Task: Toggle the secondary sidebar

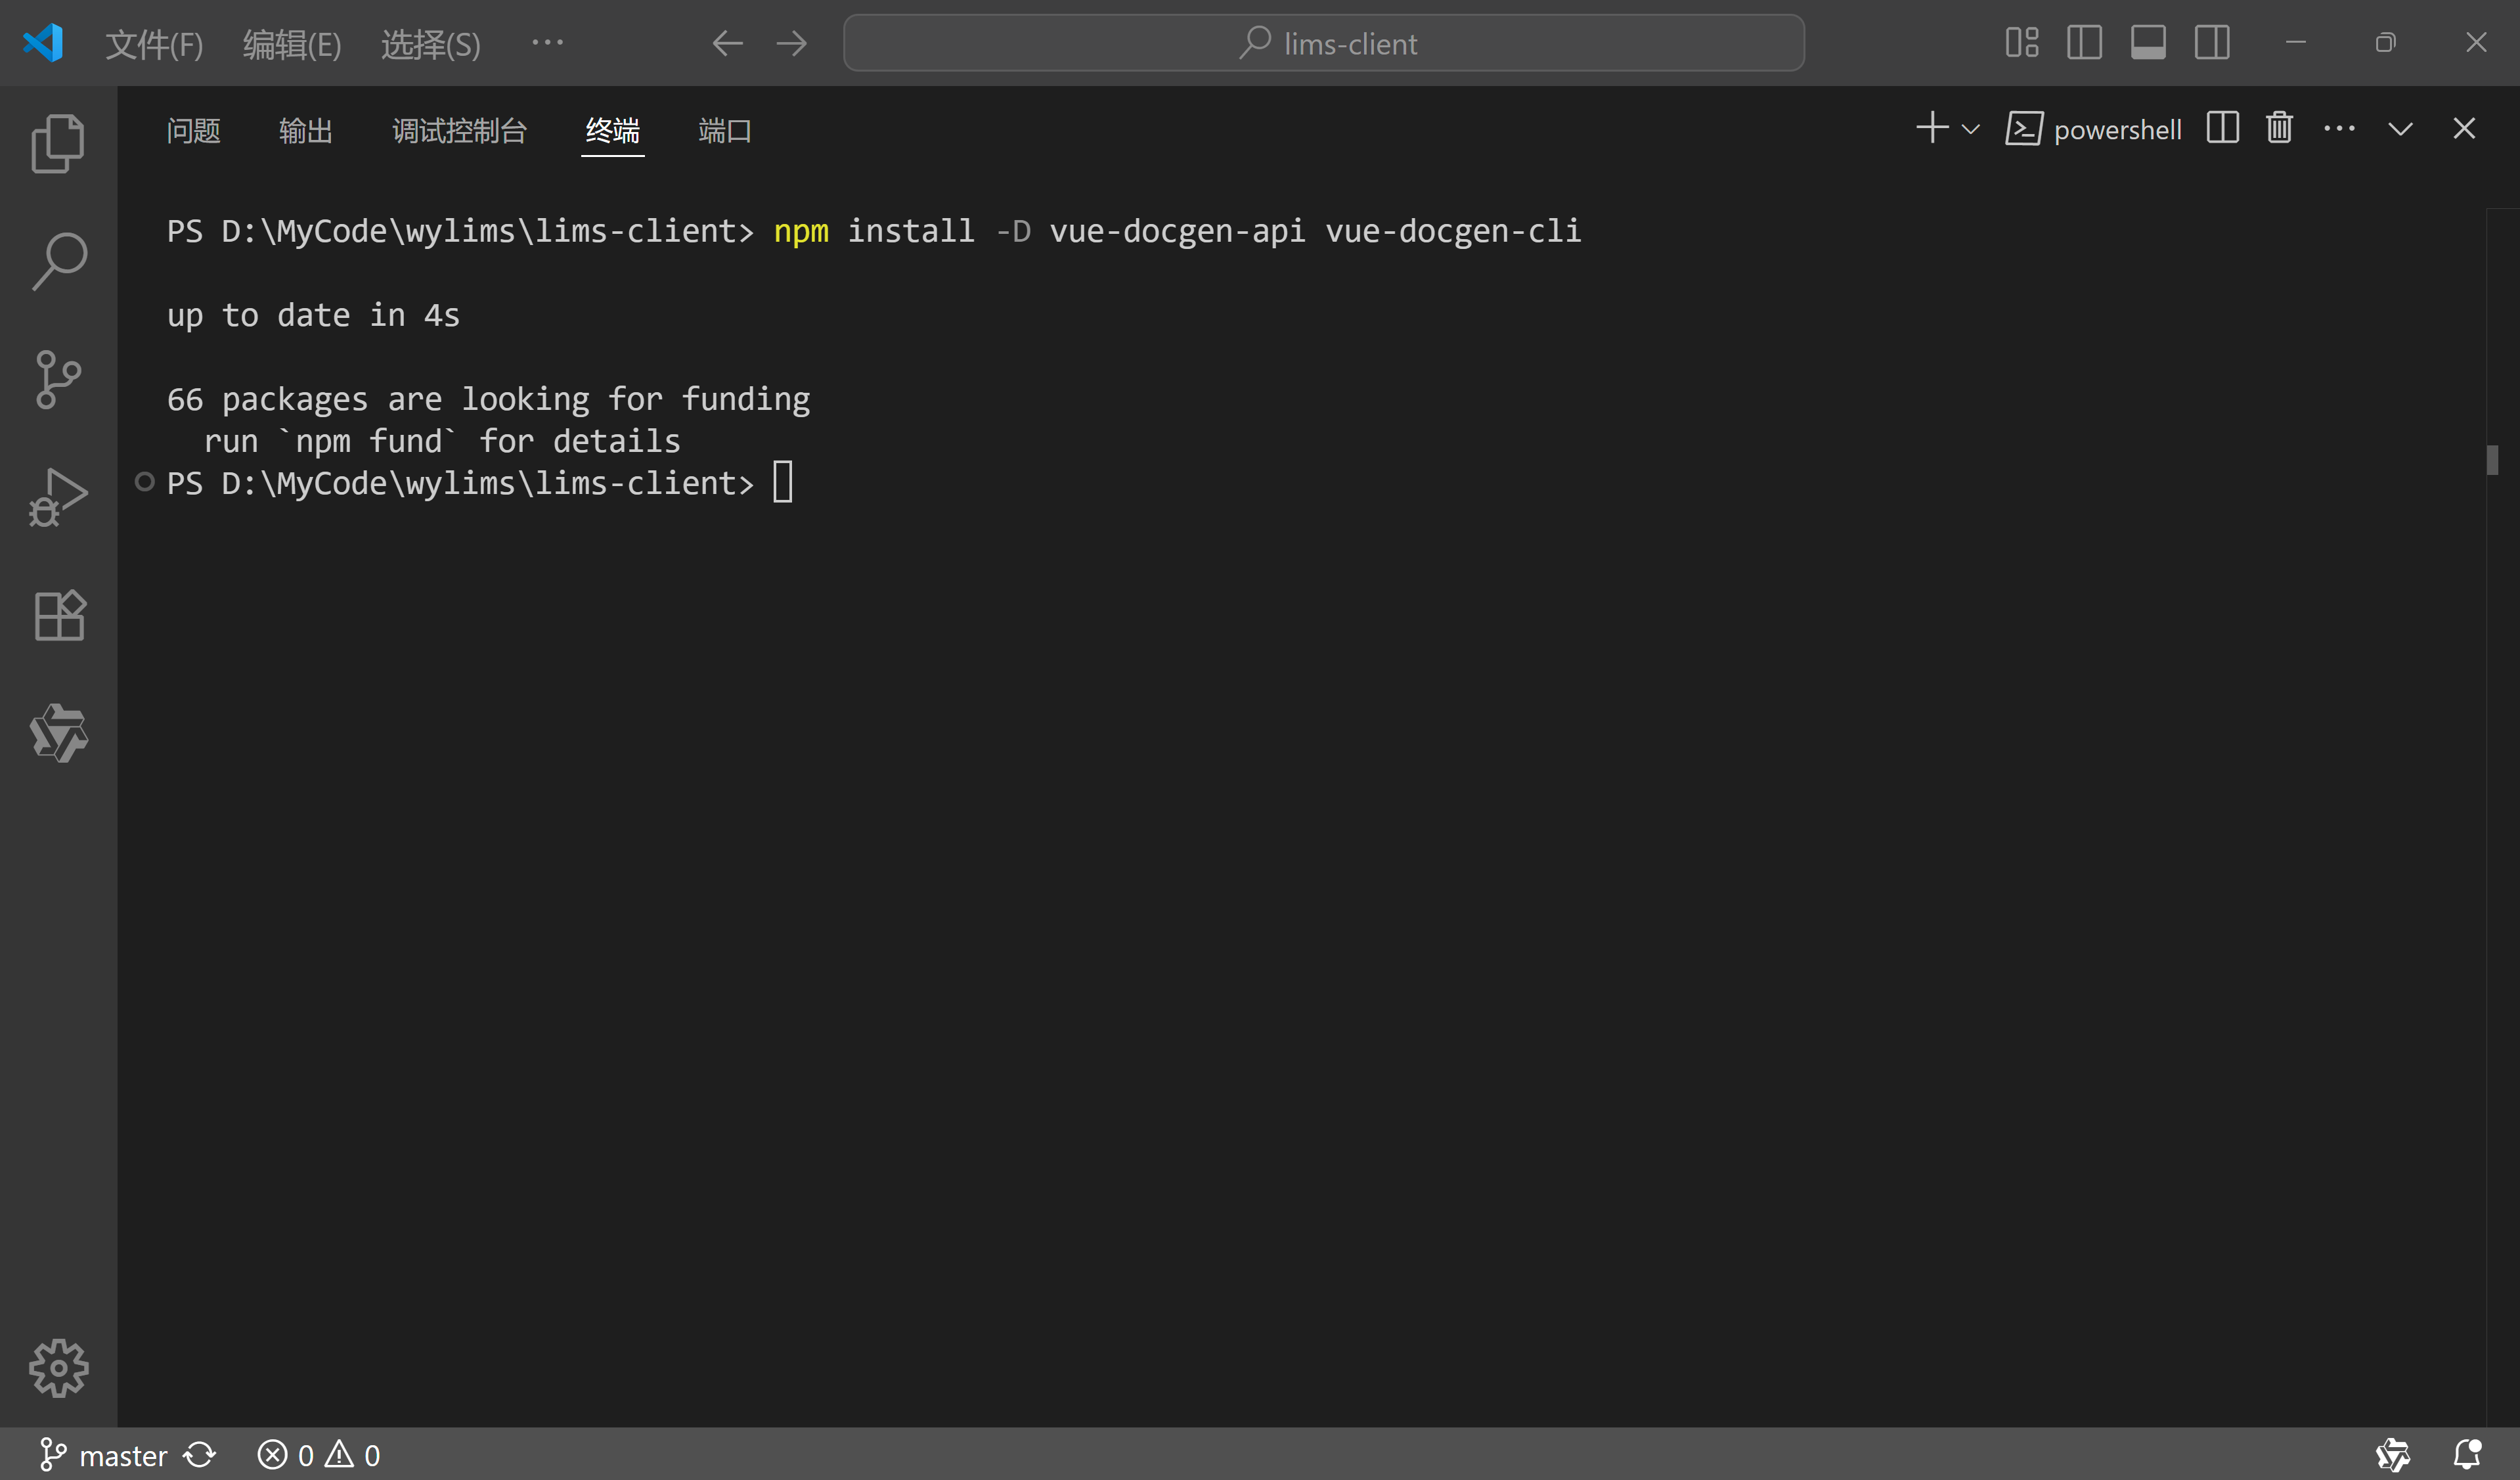Action: 2212,42
